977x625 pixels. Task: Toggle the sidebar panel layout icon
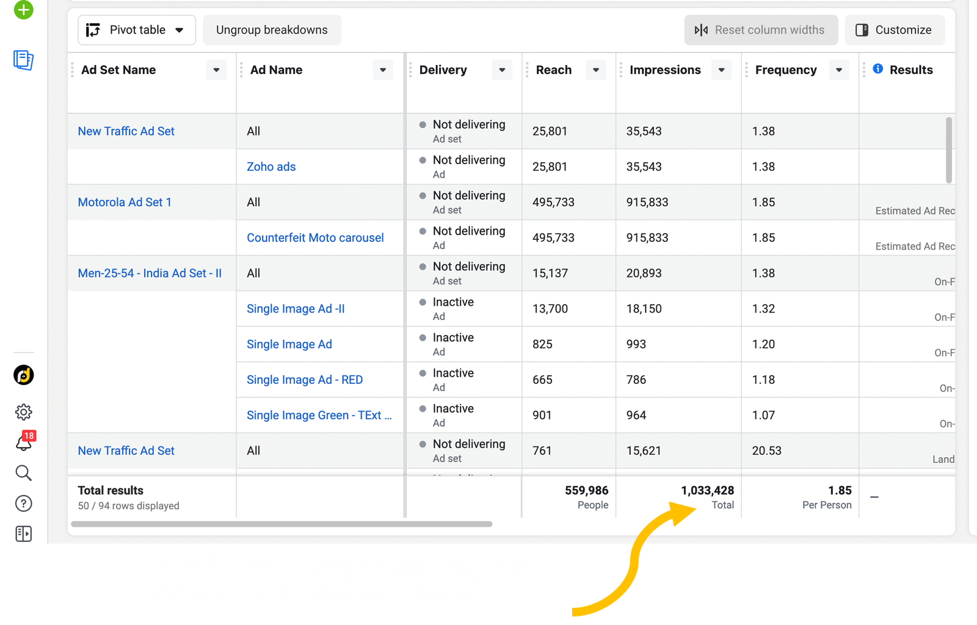23,533
